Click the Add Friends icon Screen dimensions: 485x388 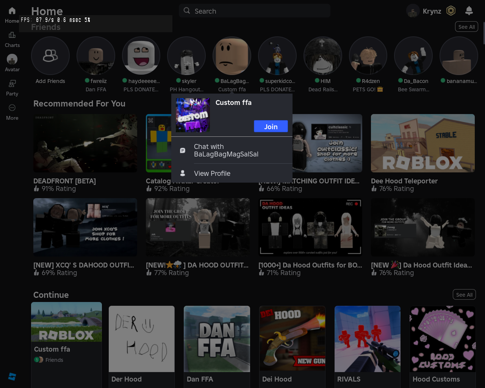tap(50, 56)
